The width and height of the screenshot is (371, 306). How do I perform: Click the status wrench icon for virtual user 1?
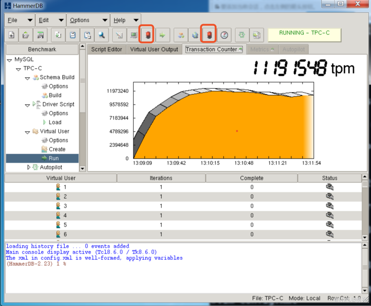[x=330, y=187]
